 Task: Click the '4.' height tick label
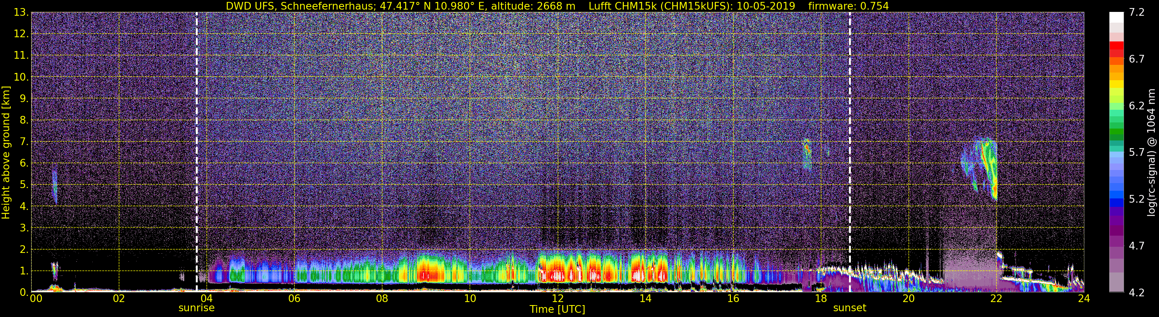click(24, 206)
